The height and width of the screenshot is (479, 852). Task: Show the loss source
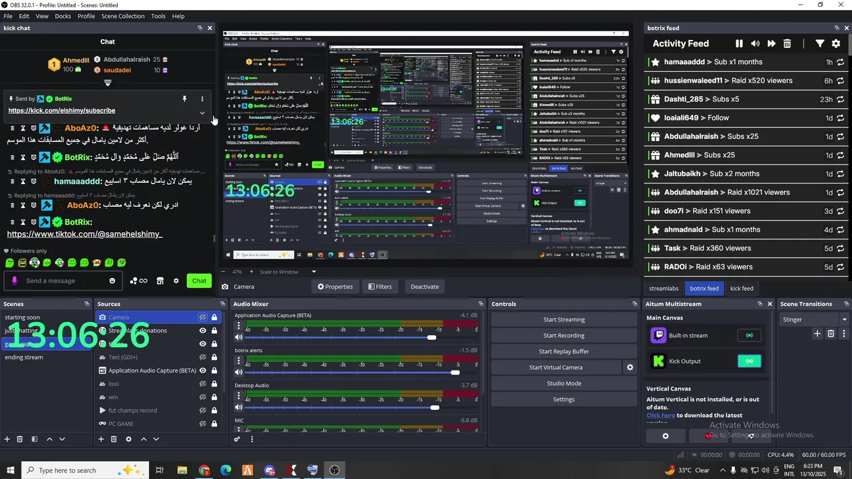(203, 384)
